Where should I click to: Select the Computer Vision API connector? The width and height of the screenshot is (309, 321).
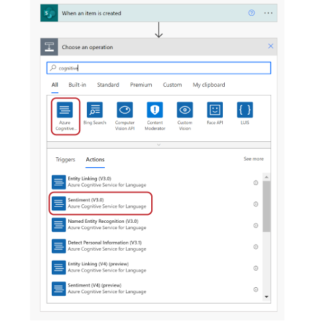click(x=125, y=116)
